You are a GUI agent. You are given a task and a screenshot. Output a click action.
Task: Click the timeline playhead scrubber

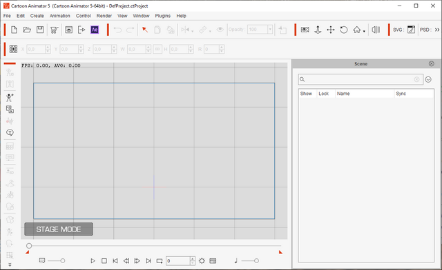tap(29, 245)
